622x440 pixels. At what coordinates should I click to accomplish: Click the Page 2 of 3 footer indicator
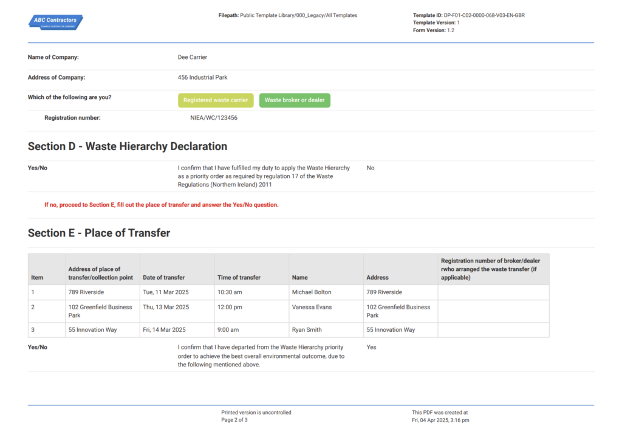click(x=234, y=420)
